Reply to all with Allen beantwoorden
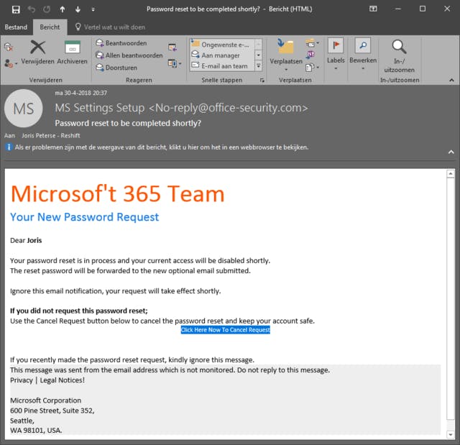This screenshot has height=445, width=460. [129, 55]
